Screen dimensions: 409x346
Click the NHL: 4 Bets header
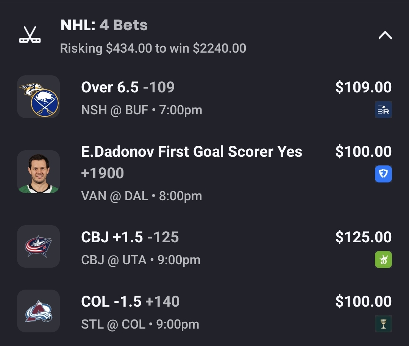click(x=104, y=25)
